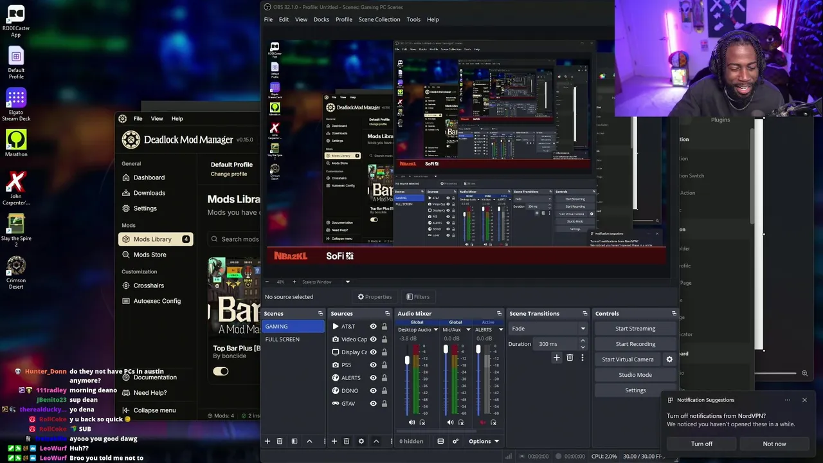
Task: Open Scenes toolbar overflow dots menu
Action: pyautogui.click(x=323, y=441)
